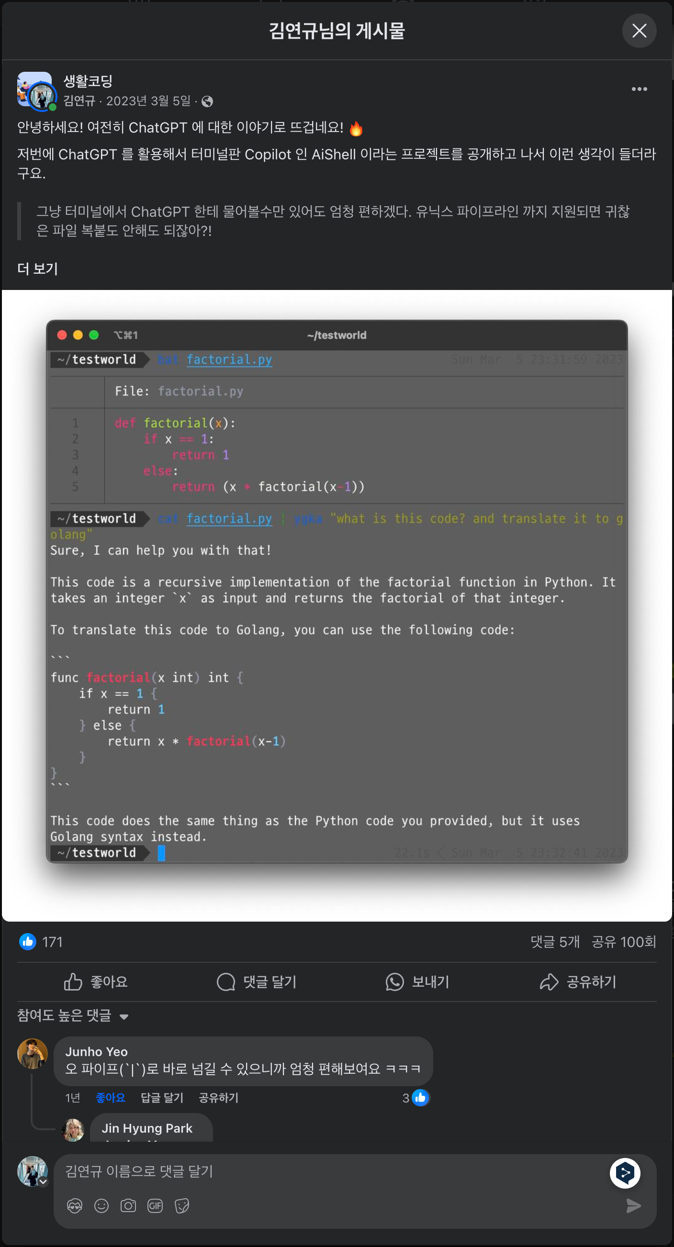View the 171 reactions list
Image resolution: width=674 pixels, height=1247 pixels.
coord(52,942)
